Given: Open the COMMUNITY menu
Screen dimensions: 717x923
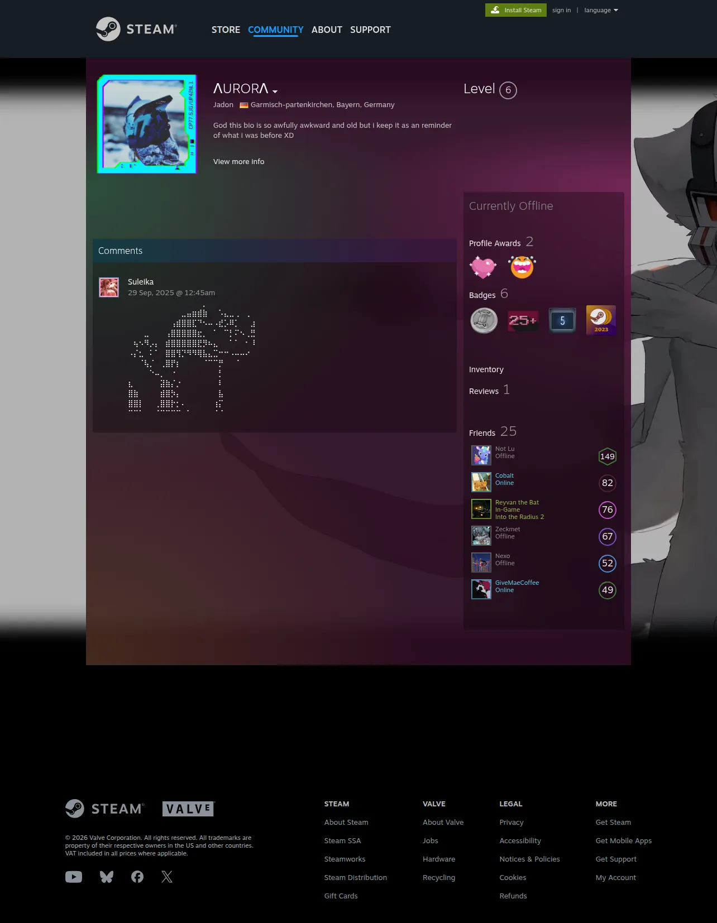Looking at the screenshot, I should 276,30.
